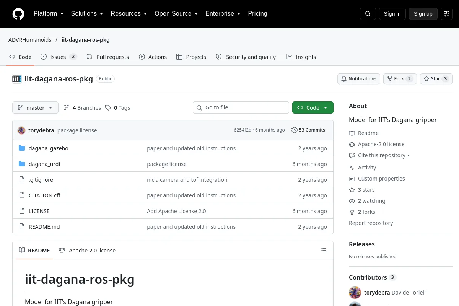Select the README tab in file viewer
This screenshot has width=459, height=306.
(x=34, y=251)
